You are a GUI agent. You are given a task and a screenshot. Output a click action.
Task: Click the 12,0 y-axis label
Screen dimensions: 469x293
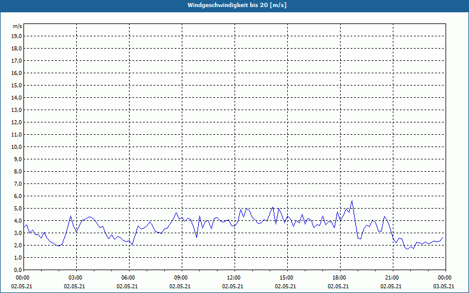(16, 122)
